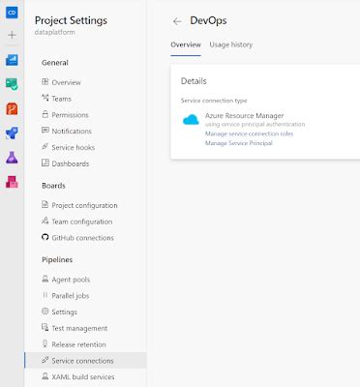The width and height of the screenshot is (360, 387).
Task: Click the plus icon to add new item
Action: click(12, 35)
